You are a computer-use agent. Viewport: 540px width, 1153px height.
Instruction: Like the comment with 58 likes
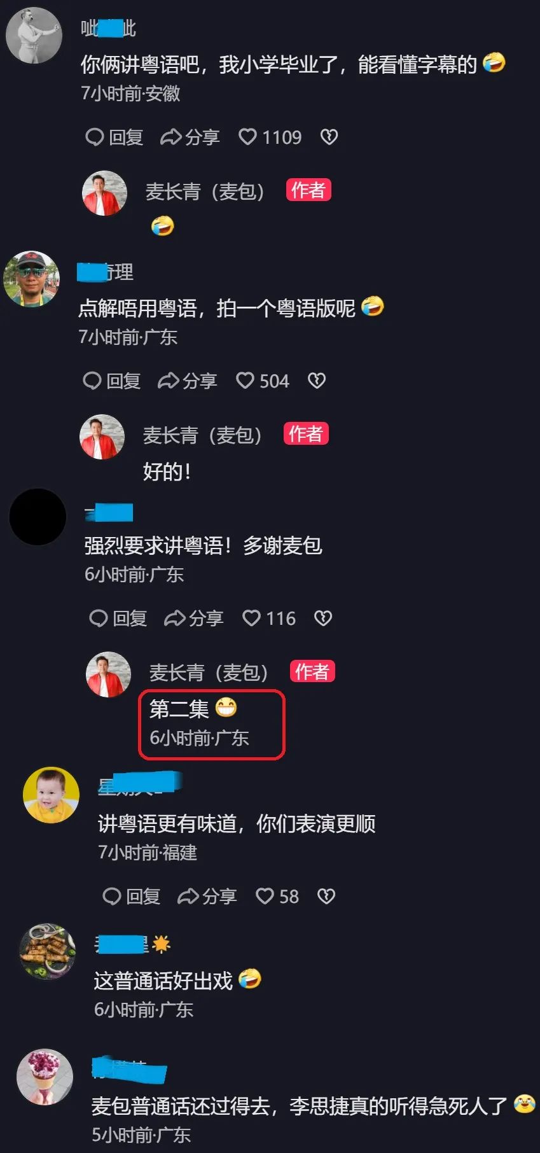click(x=277, y=896)
